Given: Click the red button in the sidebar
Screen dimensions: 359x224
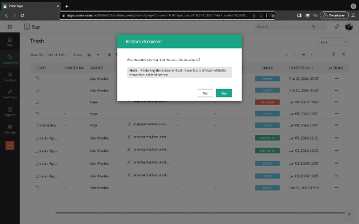Looking at the screenshot, I should 10,145.
